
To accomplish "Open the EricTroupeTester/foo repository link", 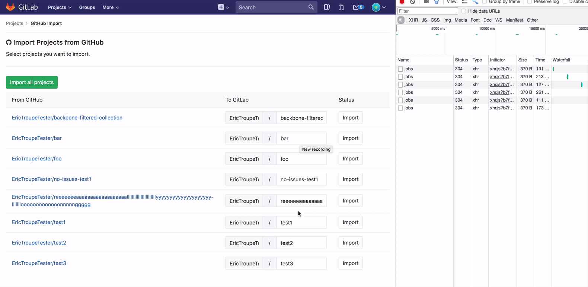I will 37,159.
